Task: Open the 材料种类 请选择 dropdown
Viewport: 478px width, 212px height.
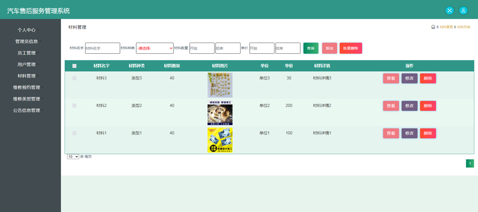Action: coord(155,48)
